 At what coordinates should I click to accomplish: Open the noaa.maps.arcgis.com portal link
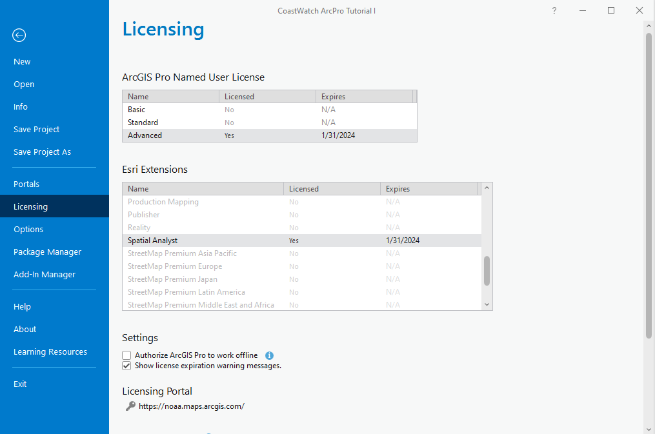tap(192, 406)
